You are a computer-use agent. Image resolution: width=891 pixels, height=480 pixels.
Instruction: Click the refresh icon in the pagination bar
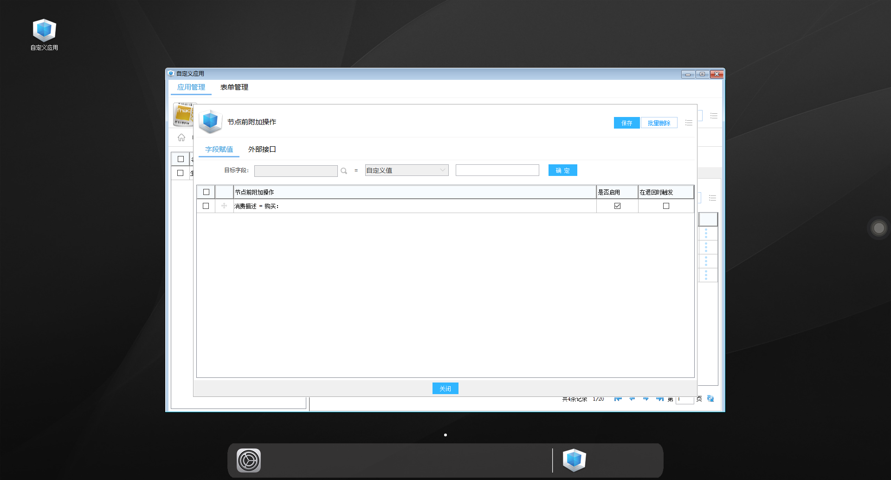point(710,398)
